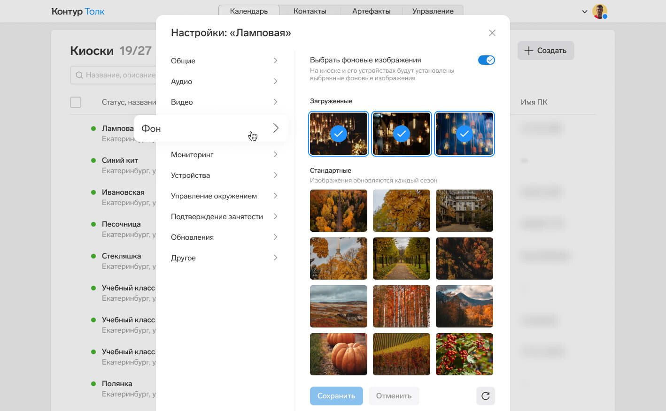Click the Отменить button

coord(394,396)
